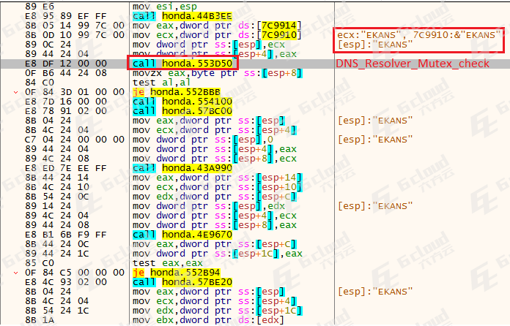Click the [esp]:"EKANS" comment on 'mov dword ptr ss:[esp],edx' row
Screen dimensions: 510x326
coord(375,206)
